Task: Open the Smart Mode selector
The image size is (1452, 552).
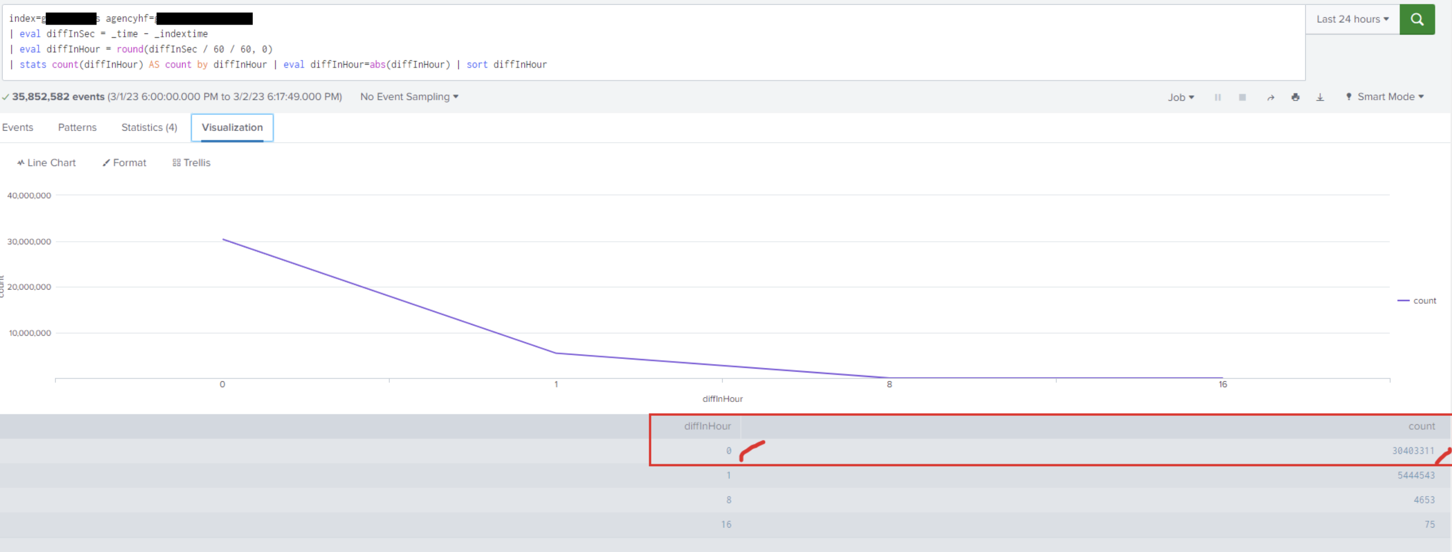Action: pos(1385,97)
